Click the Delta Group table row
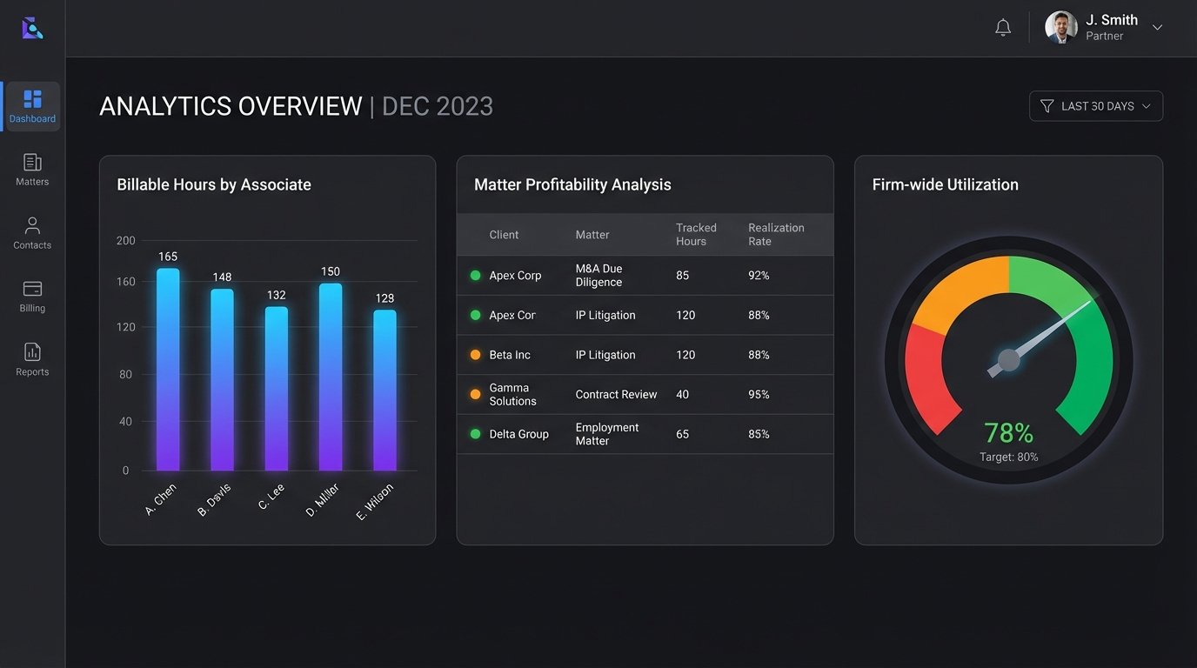Screen dimensions: 1197x668 pos(645,433)
